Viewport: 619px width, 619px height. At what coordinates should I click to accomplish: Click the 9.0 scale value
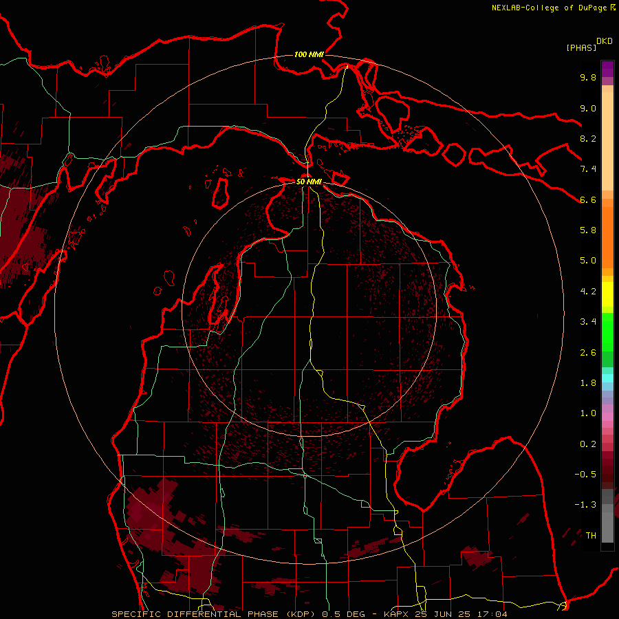[x=588, y=108]
